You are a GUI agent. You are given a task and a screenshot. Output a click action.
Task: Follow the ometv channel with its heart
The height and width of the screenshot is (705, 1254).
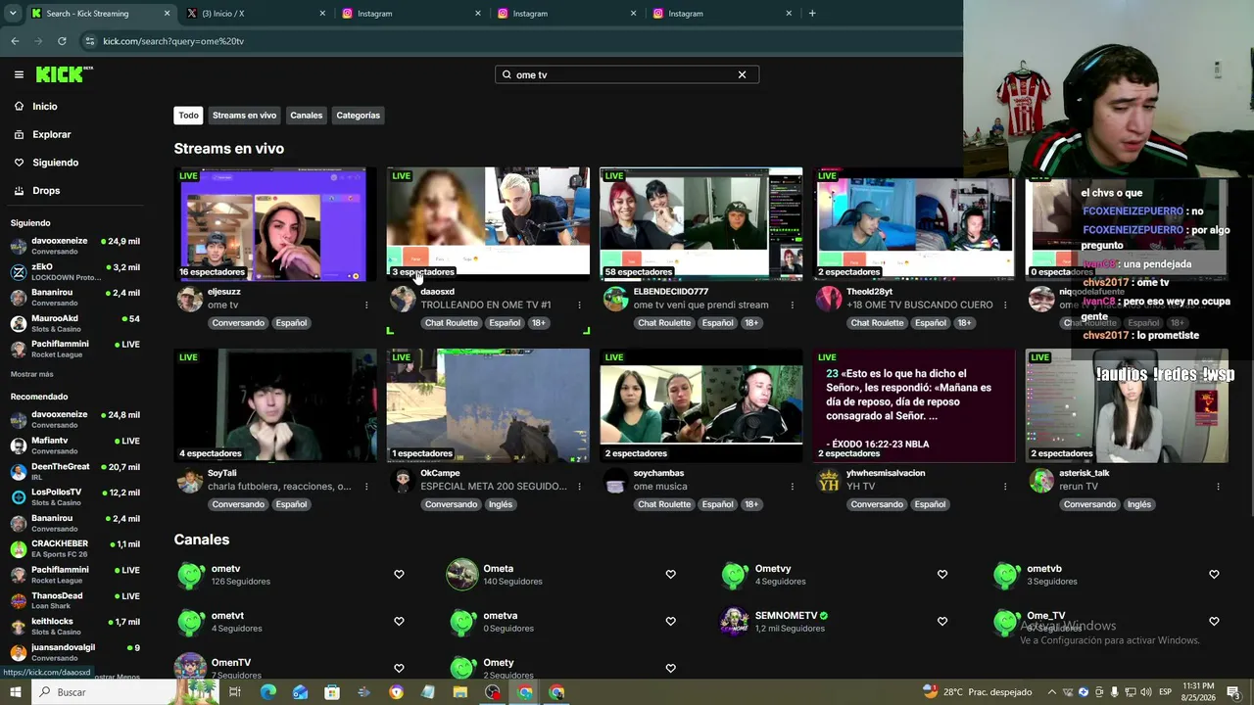point(399,575)
